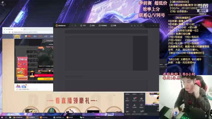Click white dice prize circle
The image size is (212, 119).
click(x=73, y=109)
